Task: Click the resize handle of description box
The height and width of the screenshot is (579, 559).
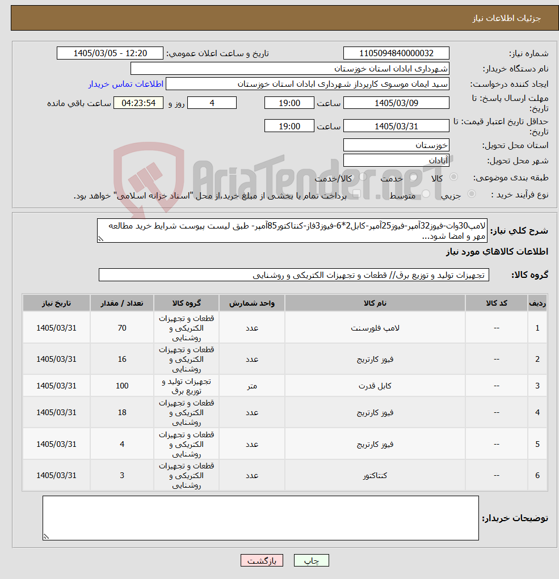Action: tap(100, 239)
